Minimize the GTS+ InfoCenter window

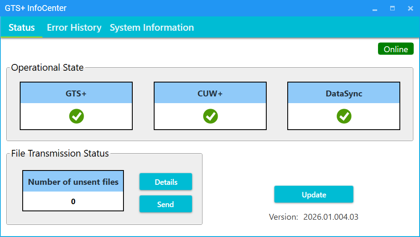click(x=375, y=8)
